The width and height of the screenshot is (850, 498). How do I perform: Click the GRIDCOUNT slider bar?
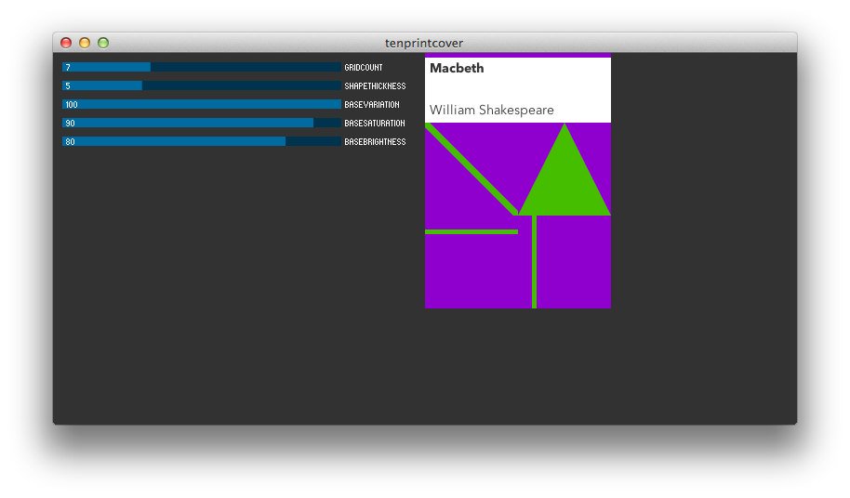[202, 67]
